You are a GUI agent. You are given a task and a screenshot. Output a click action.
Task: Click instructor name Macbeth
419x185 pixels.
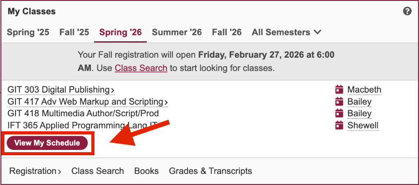[364, 90]
